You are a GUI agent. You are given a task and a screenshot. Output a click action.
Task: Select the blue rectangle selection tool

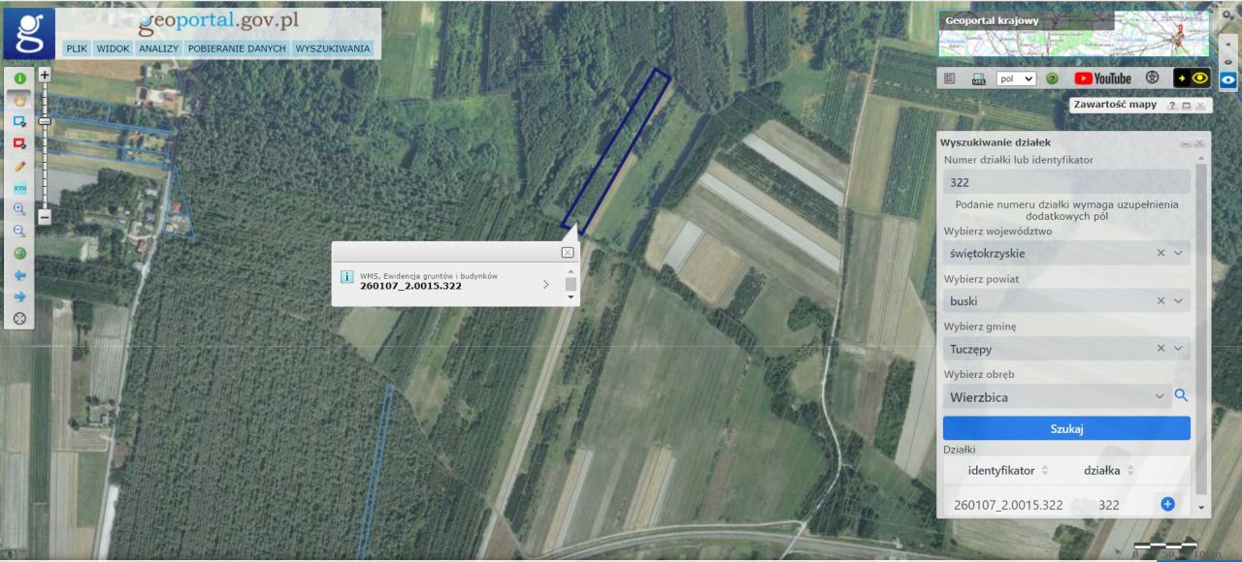(x=19, y=121)
